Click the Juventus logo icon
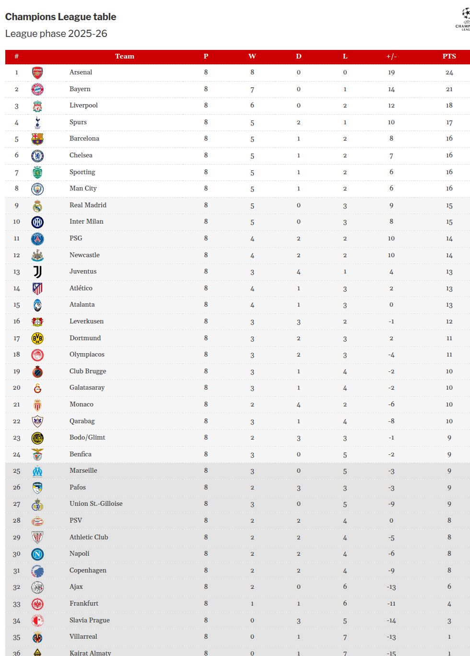 37,272
